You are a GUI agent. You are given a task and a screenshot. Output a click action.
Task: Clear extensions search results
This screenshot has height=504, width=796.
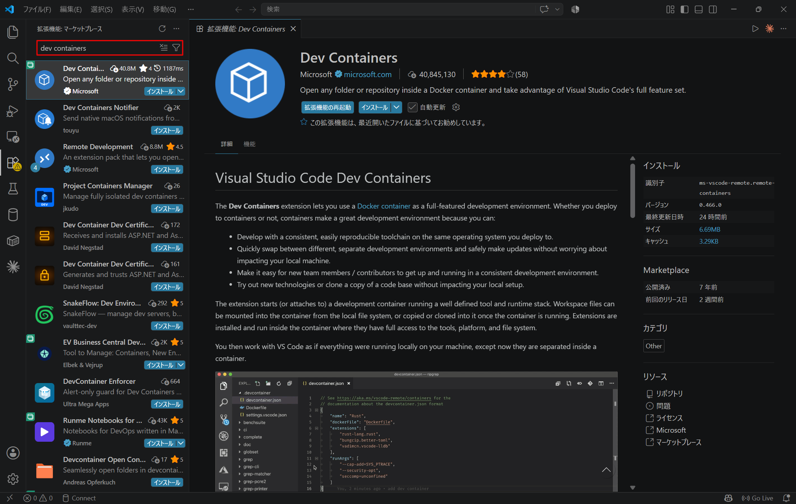[x=164, y=48]
